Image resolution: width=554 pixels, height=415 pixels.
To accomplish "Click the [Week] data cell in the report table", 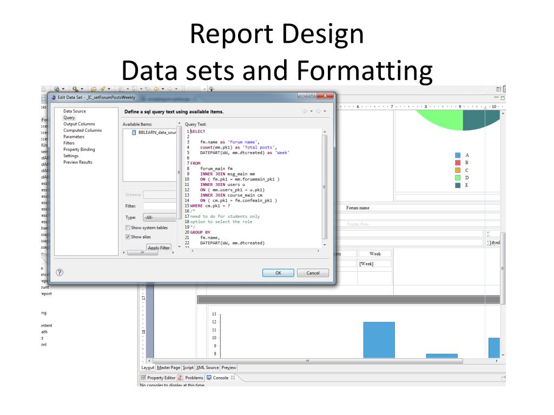I will click(x=374, y=264).
